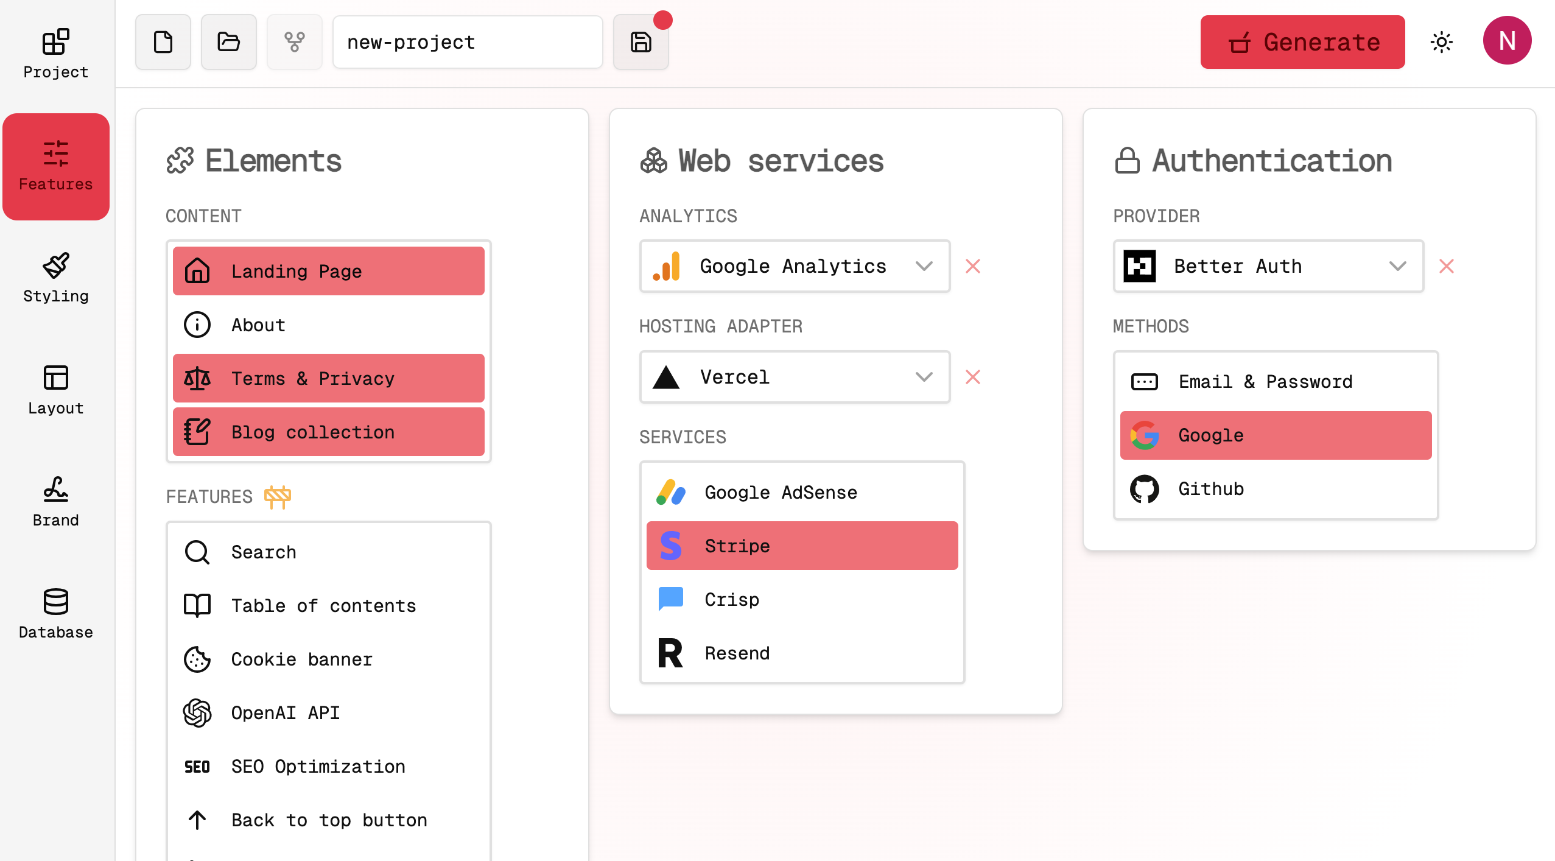Toggle the Blog collection content element

coord(328,432)
